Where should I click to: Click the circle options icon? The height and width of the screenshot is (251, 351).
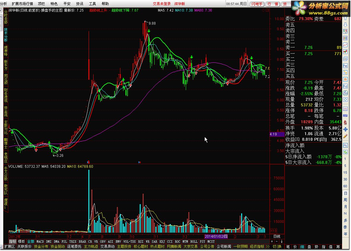pos(345,100)
